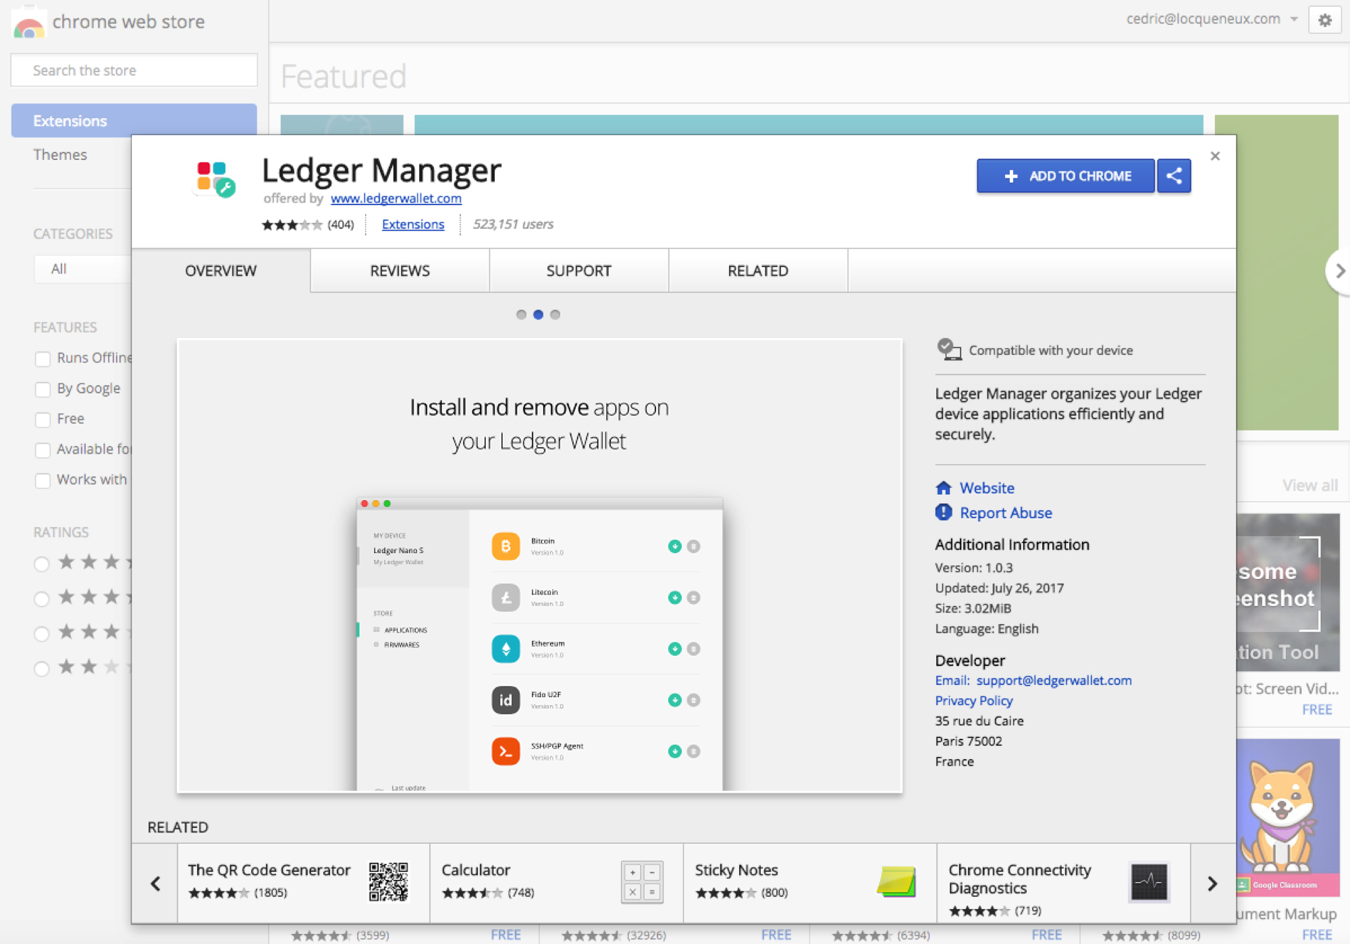Click View all link
Viewport: 1350px width, 944px height.
click(1309, 485)
